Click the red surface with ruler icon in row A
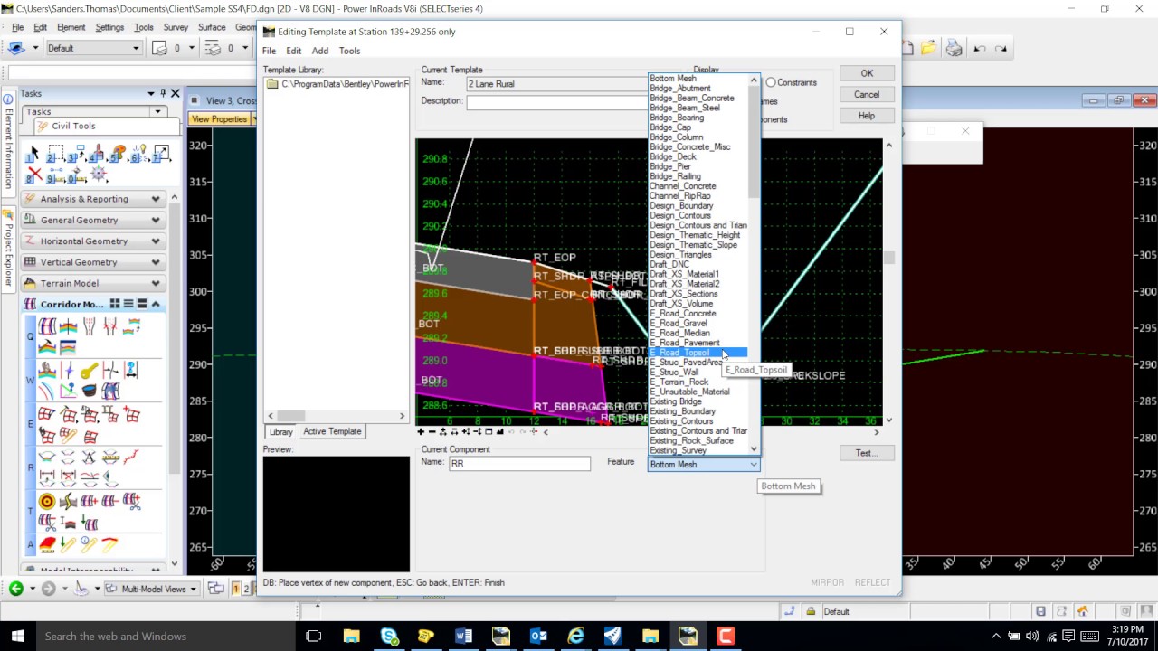 47,544
